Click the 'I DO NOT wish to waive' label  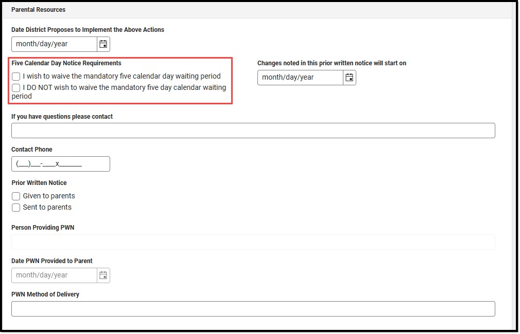(x=119, y=91)
